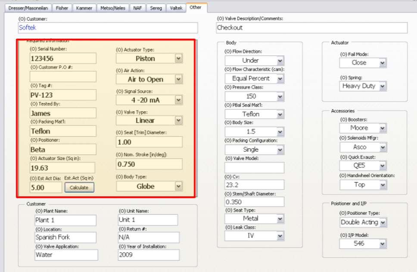417x272 pixels.
Task: Open the Positioner Type dropdown
Action: click(x=383, y=222)
